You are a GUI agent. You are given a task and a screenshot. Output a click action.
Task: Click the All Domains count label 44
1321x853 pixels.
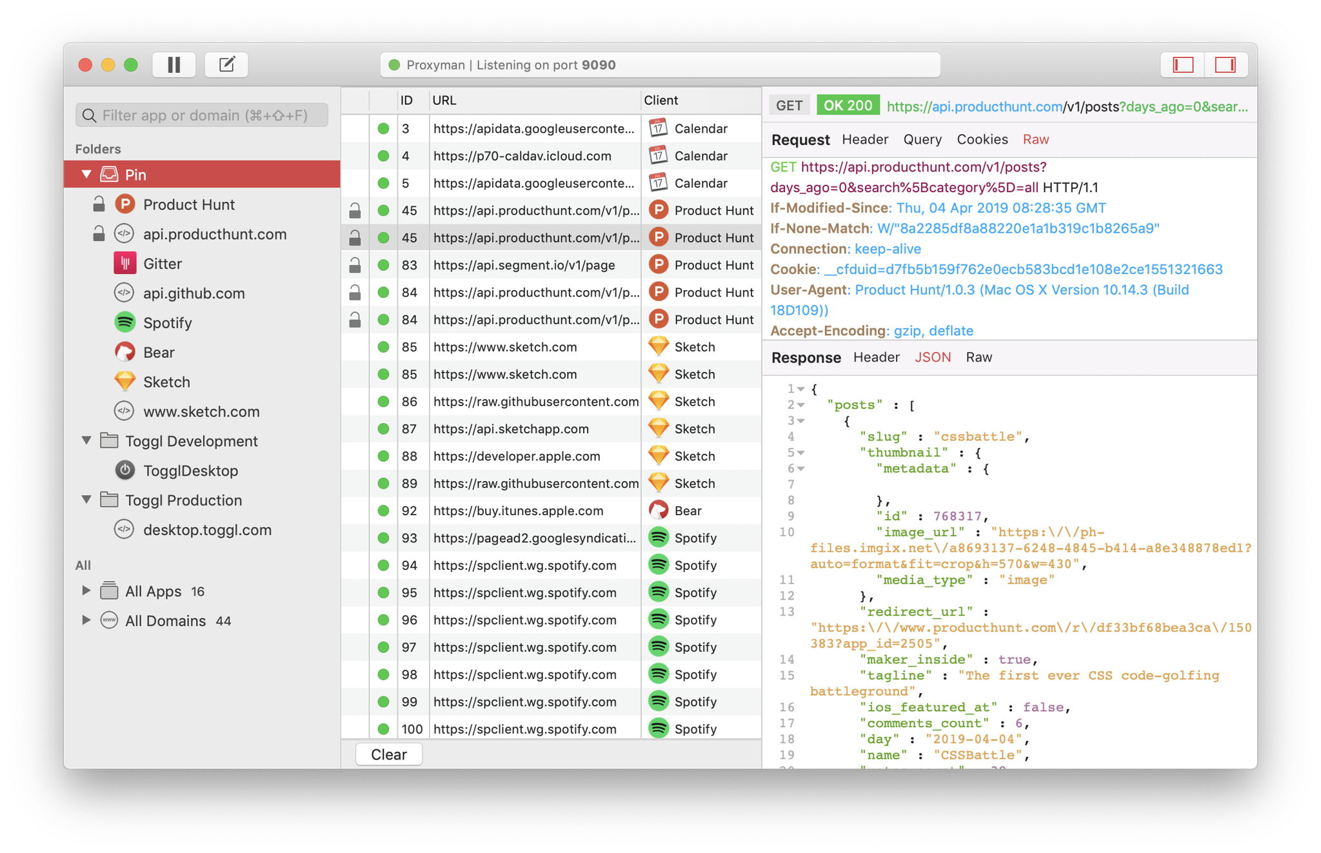223,621
